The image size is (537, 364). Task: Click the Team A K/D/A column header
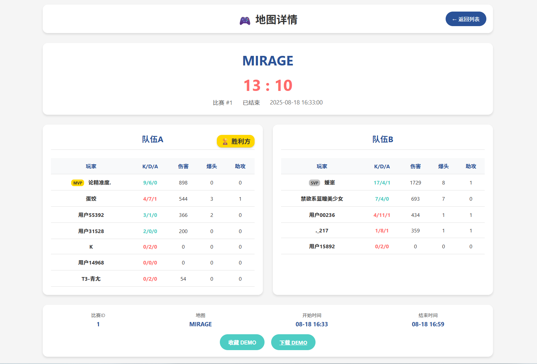click(150, 166)
